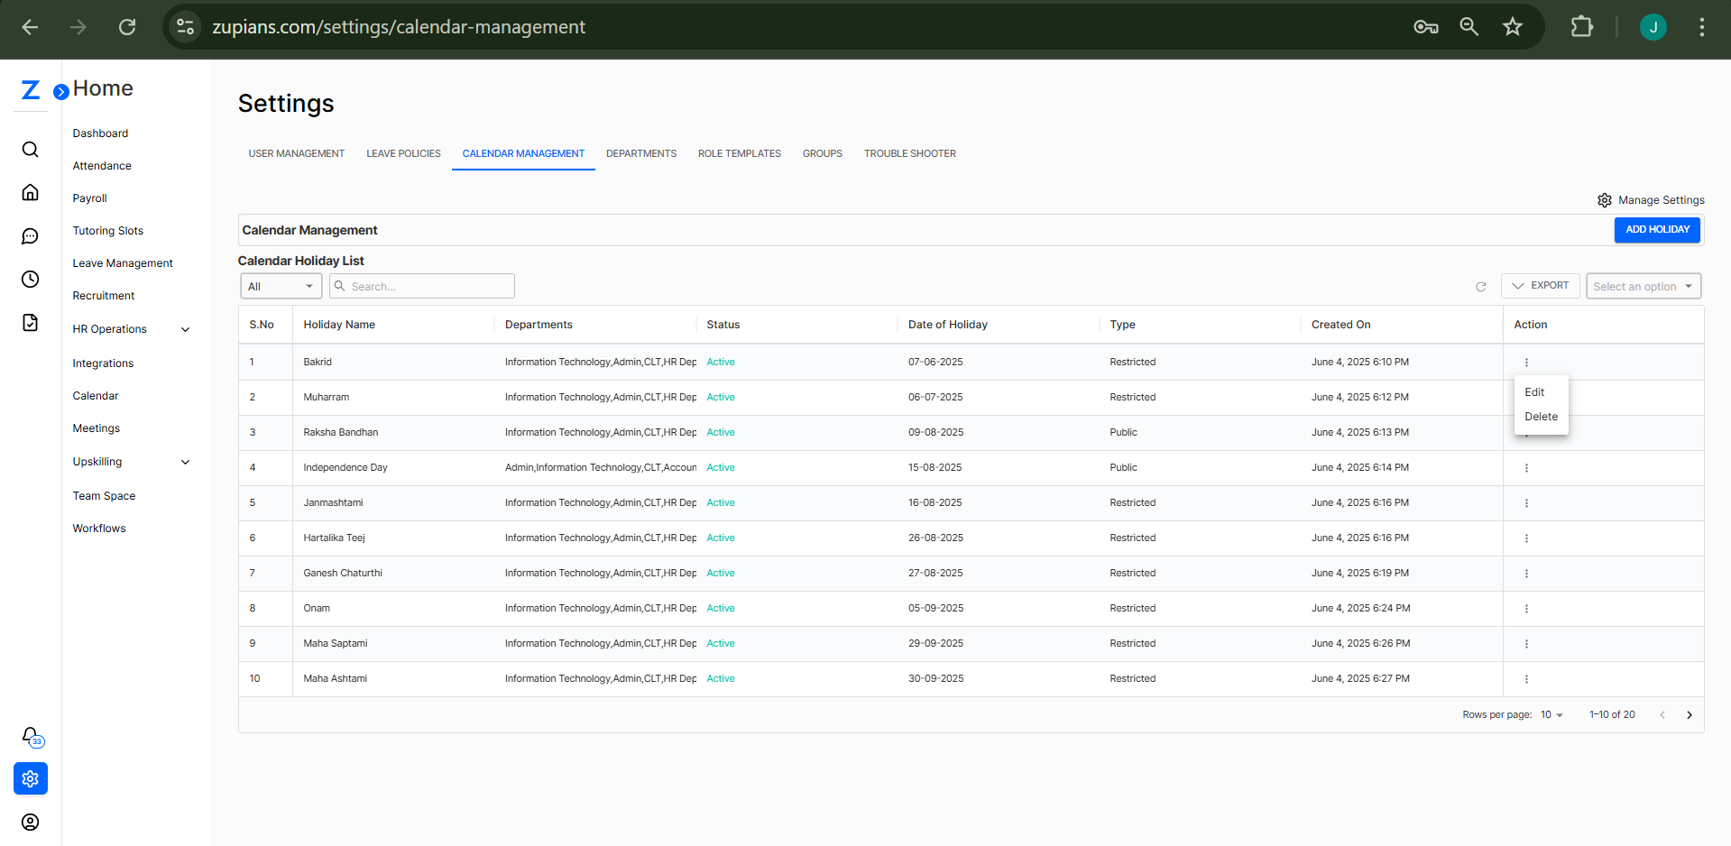Select Delete from the action menu
The width and height of the screenshot is (1731, 846).
pos(1541,417)
